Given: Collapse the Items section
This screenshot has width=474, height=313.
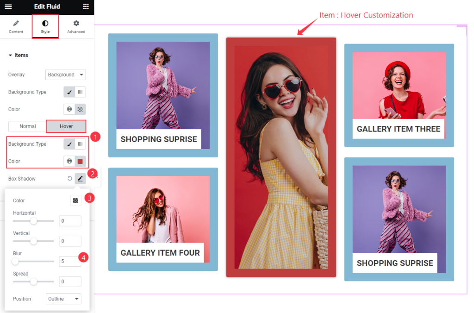Looking at the screenshot, I should coord(19,55).
